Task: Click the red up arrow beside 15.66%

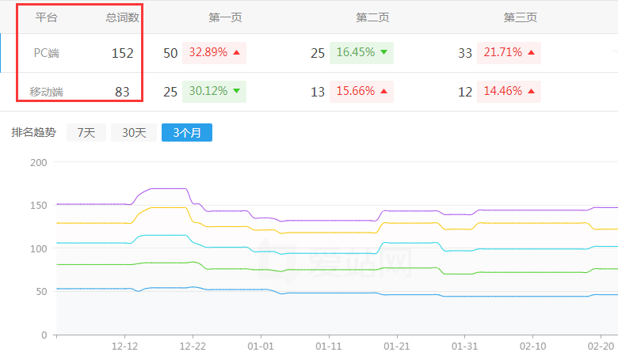Action: tap(383, 92)
